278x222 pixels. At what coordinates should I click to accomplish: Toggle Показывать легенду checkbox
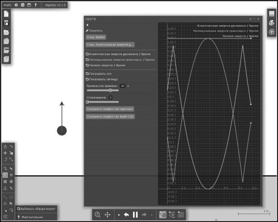point(87,79)
